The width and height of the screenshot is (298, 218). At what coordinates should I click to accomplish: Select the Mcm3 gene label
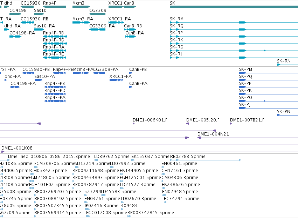(78, 3)
